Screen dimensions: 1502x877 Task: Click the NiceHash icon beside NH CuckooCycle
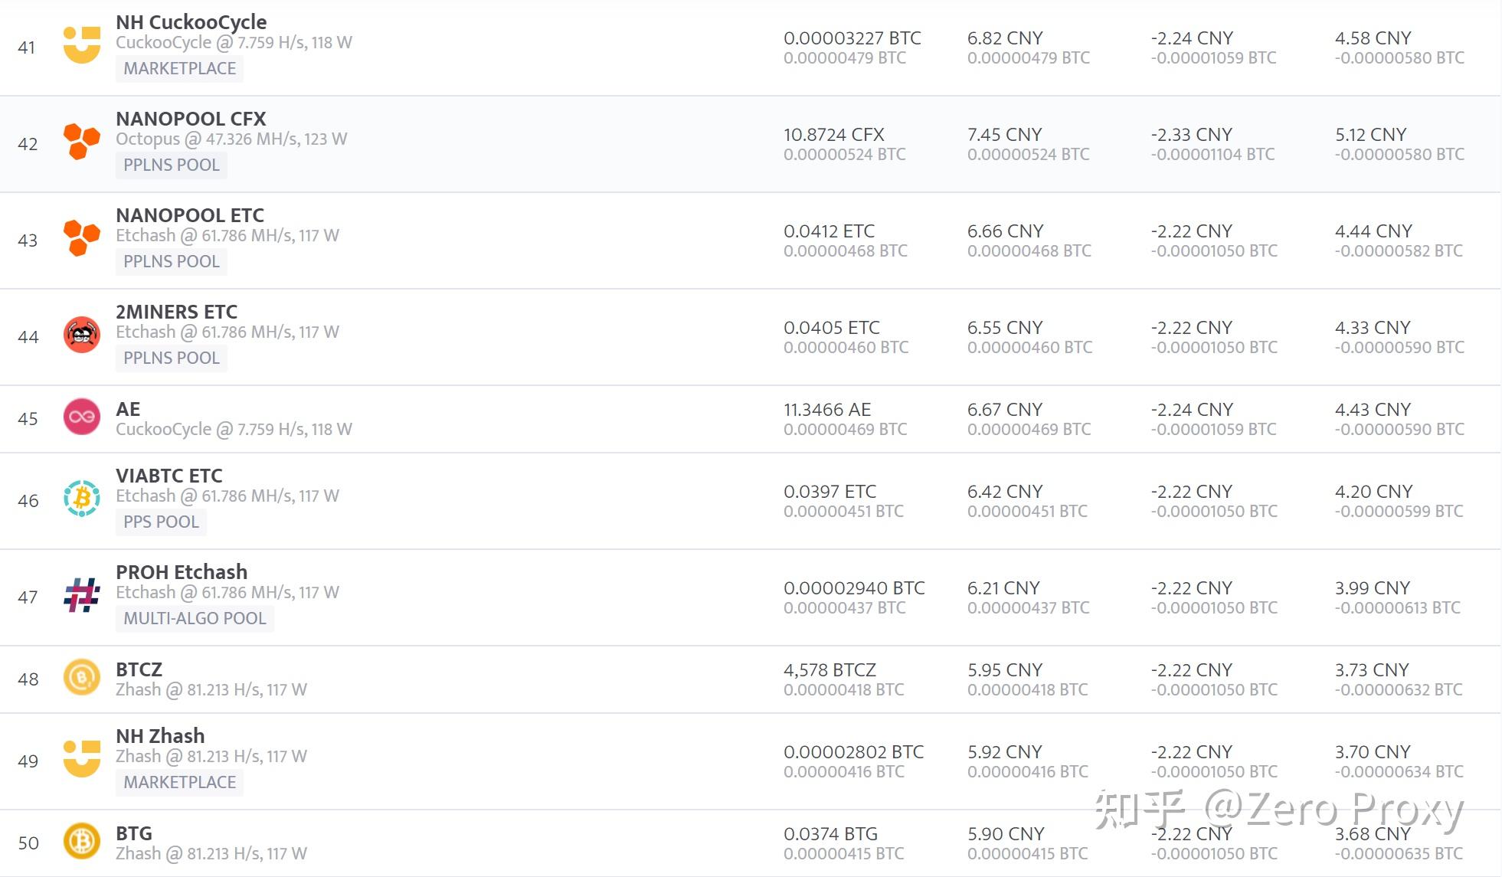point(82,44)
